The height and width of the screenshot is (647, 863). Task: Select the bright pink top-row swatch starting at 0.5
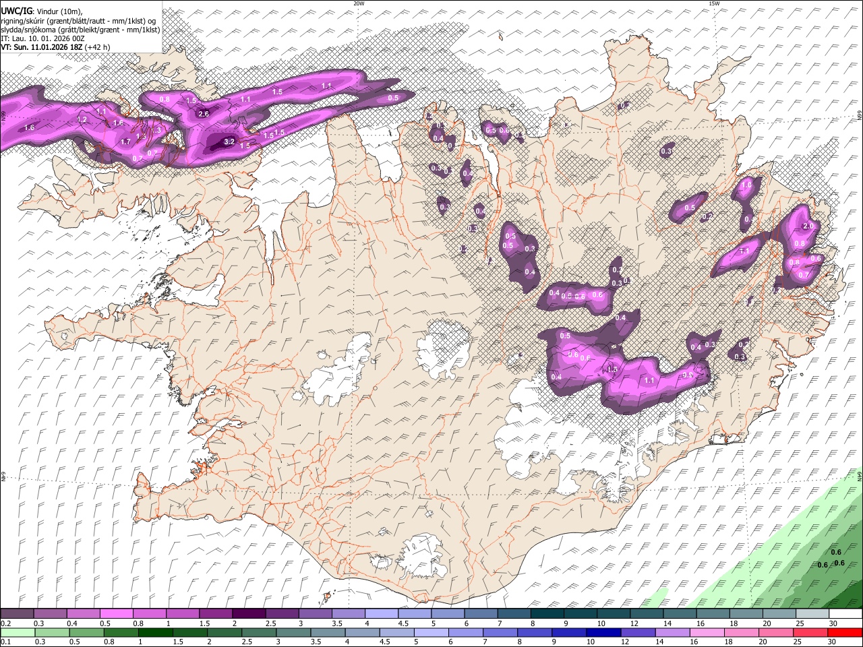(x=117, y=614)
